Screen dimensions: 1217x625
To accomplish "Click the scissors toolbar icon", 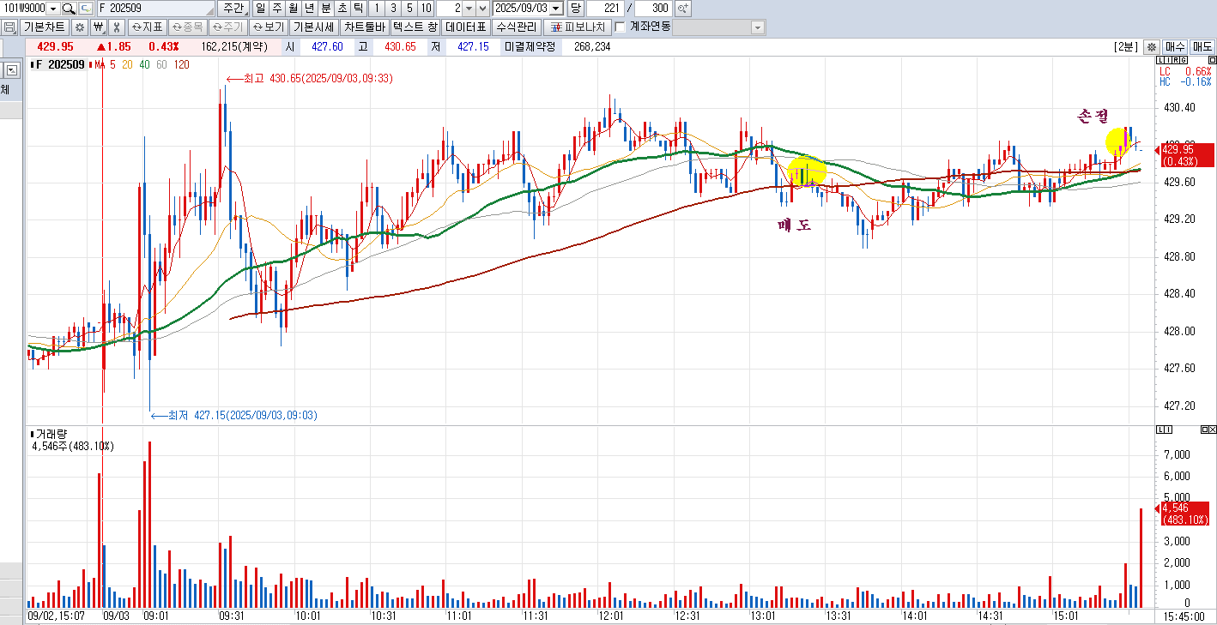I will point(117,27).
